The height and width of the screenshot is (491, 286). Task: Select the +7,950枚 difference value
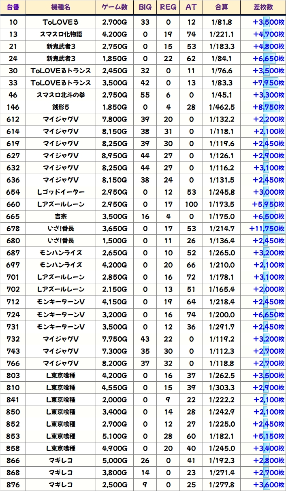pyautogui.click(x=268, y=83)
